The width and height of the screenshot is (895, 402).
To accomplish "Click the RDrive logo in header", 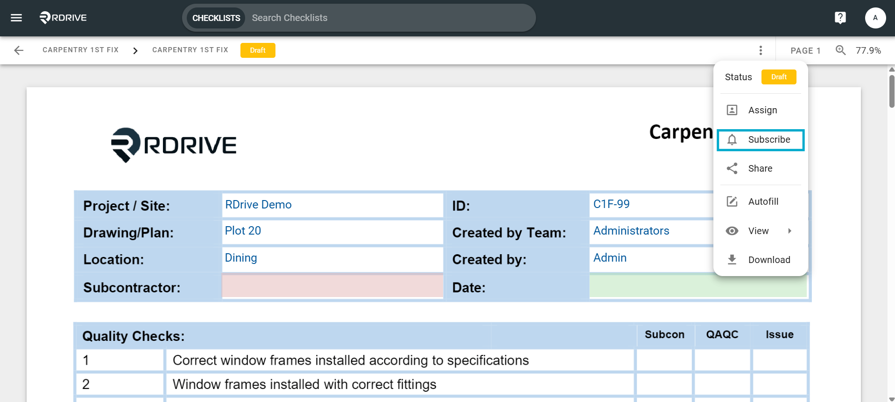I will click(63, 18).
